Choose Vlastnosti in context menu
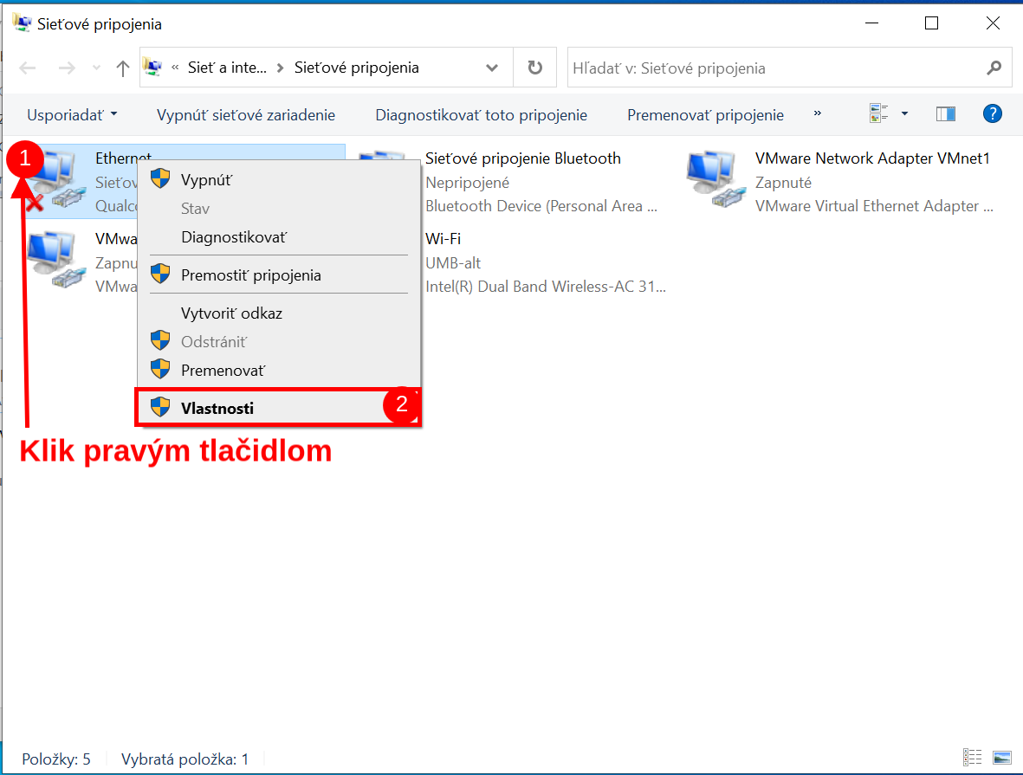 (x=279, y=409)
